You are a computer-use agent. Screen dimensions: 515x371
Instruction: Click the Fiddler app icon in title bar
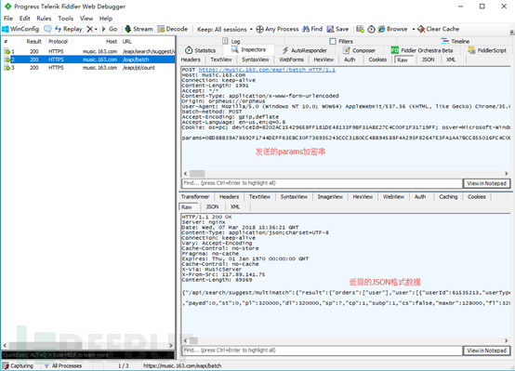[x=7, y=7]
